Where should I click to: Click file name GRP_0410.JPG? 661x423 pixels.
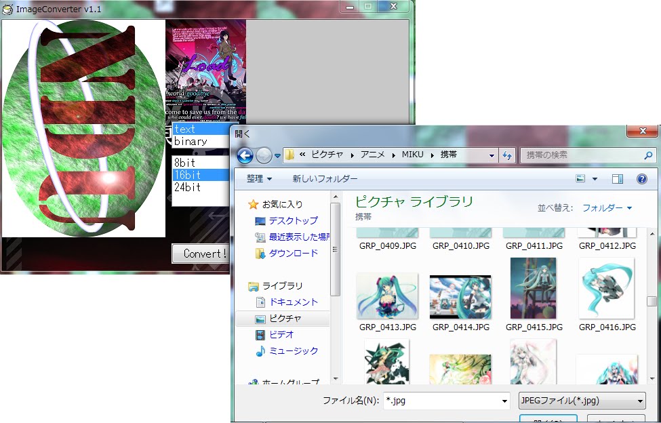(x=461, y=245)
